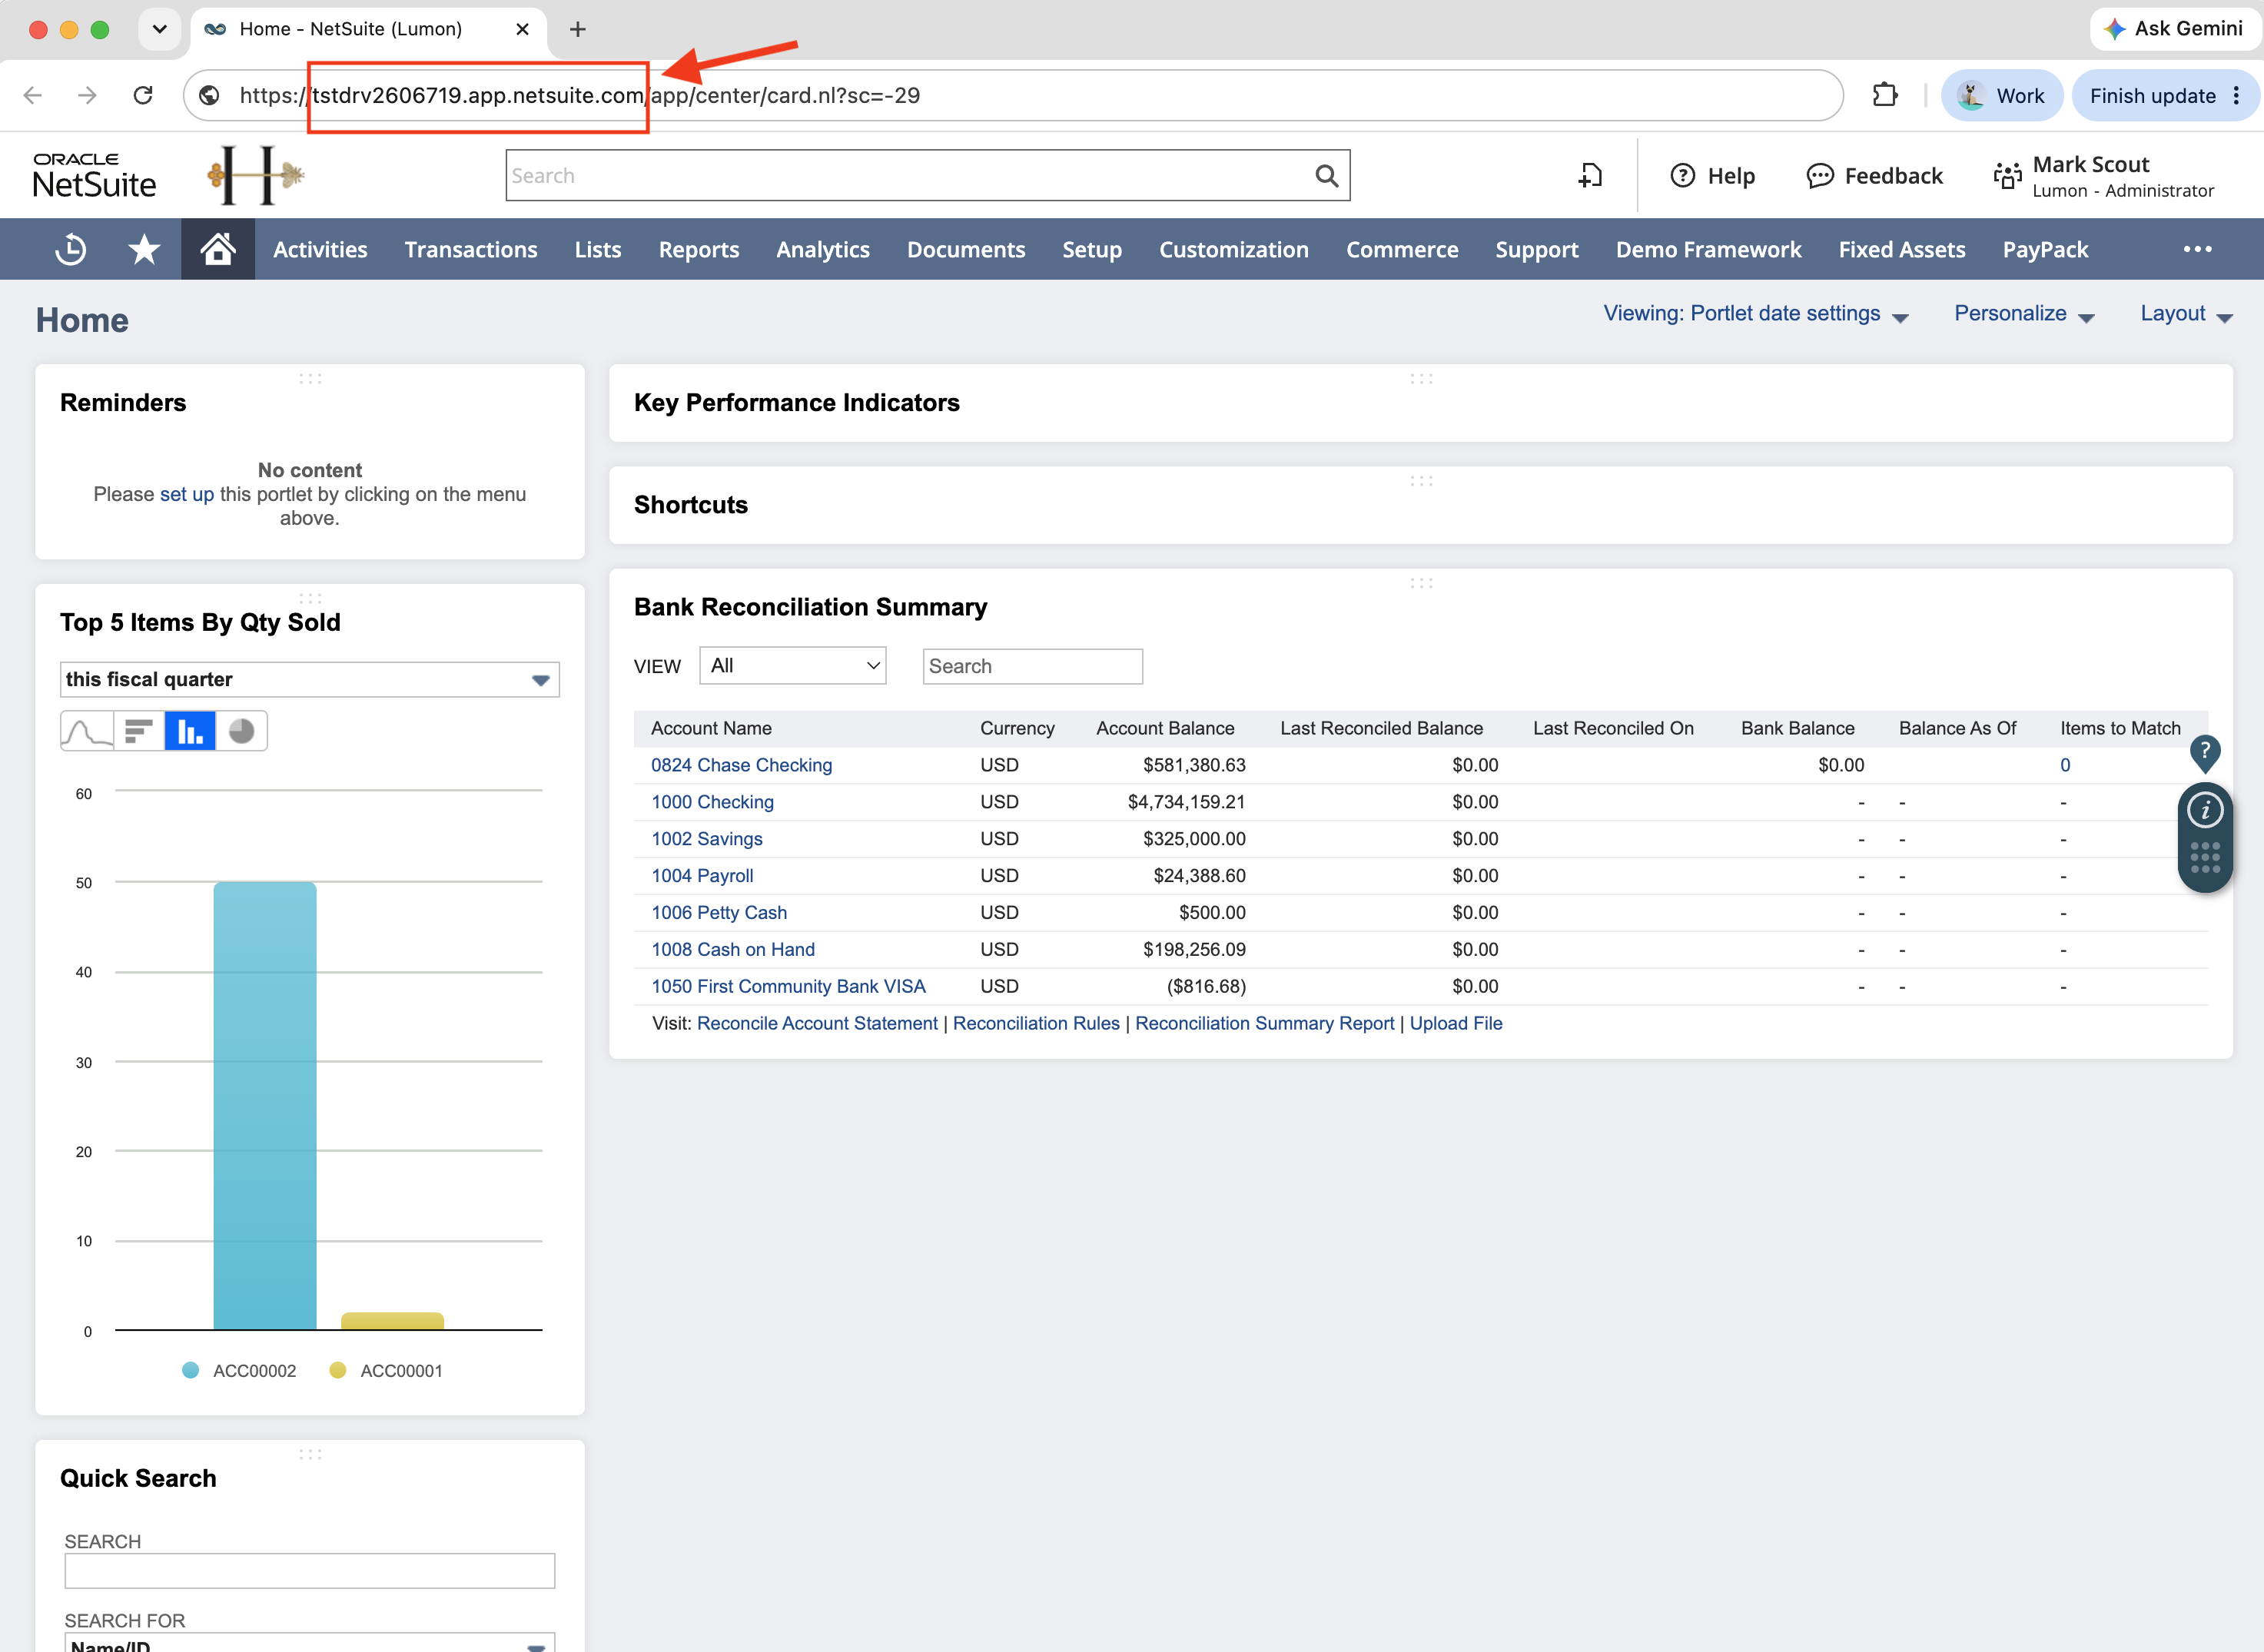Toggle ACC00002 legend color dot
The width and height of the screenshot is (2264, 1652).
click(x=191, y=1370)
